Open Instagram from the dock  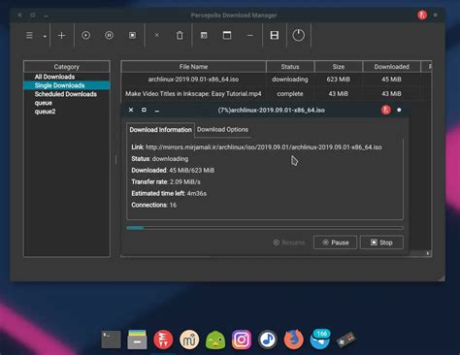coord(242,339)
